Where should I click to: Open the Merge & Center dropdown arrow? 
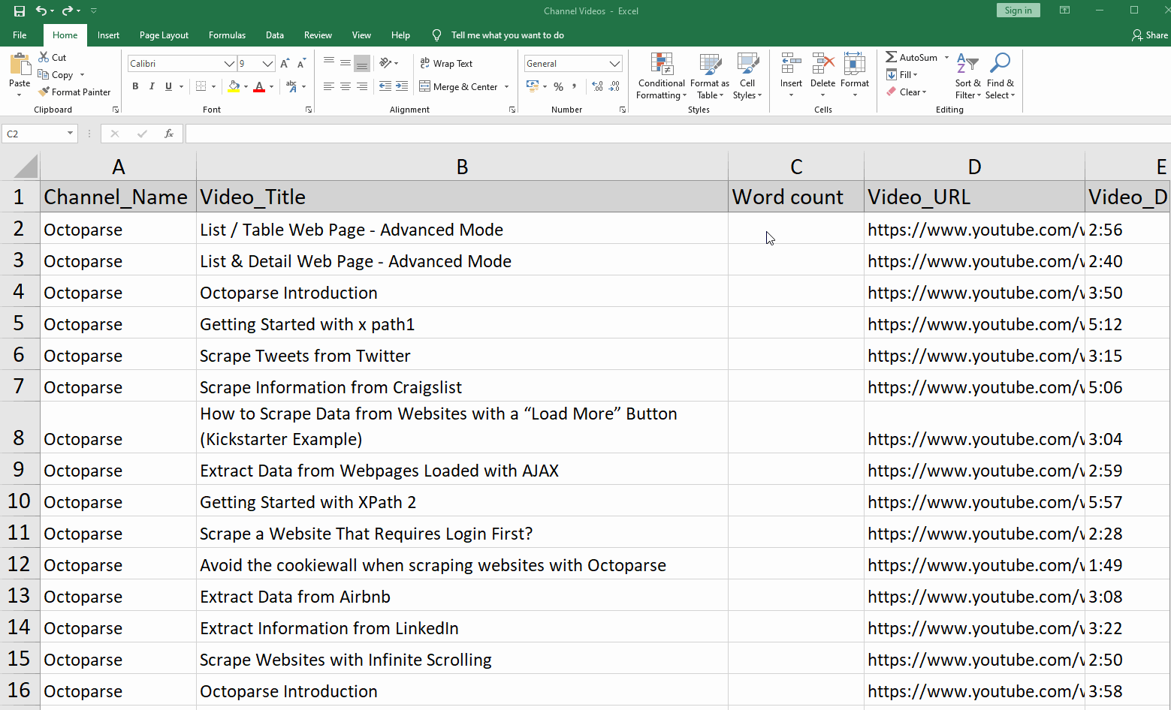pos(507,87)
